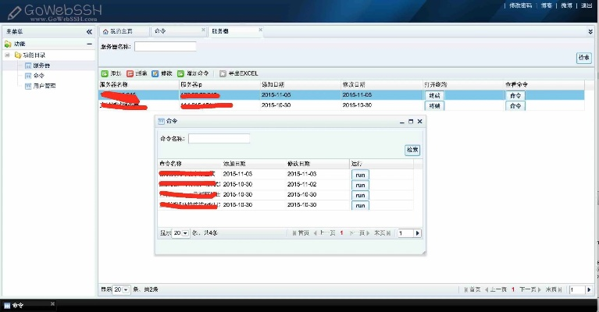Open the 终端 button for the 2015-10-30 server
The image size is (599, 312).
434,105
